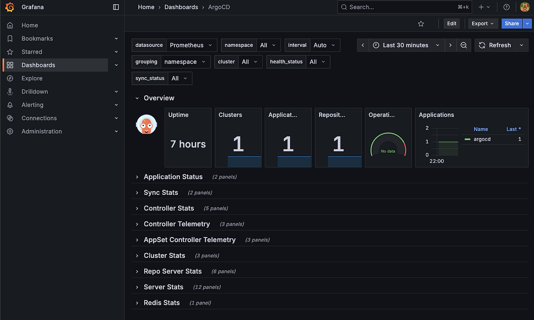Screen dimensions: 534x320
Task: Open the Last 30 minutes time picker
Action: pos(407,45)
